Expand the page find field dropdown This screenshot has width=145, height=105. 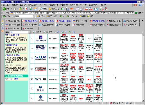point(30,32)
